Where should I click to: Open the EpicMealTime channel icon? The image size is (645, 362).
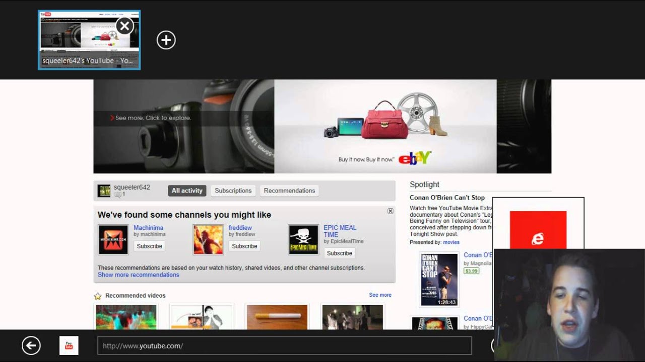[303, 240]
